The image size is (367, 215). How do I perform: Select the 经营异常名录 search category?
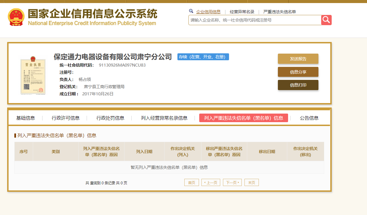point(242,12)
